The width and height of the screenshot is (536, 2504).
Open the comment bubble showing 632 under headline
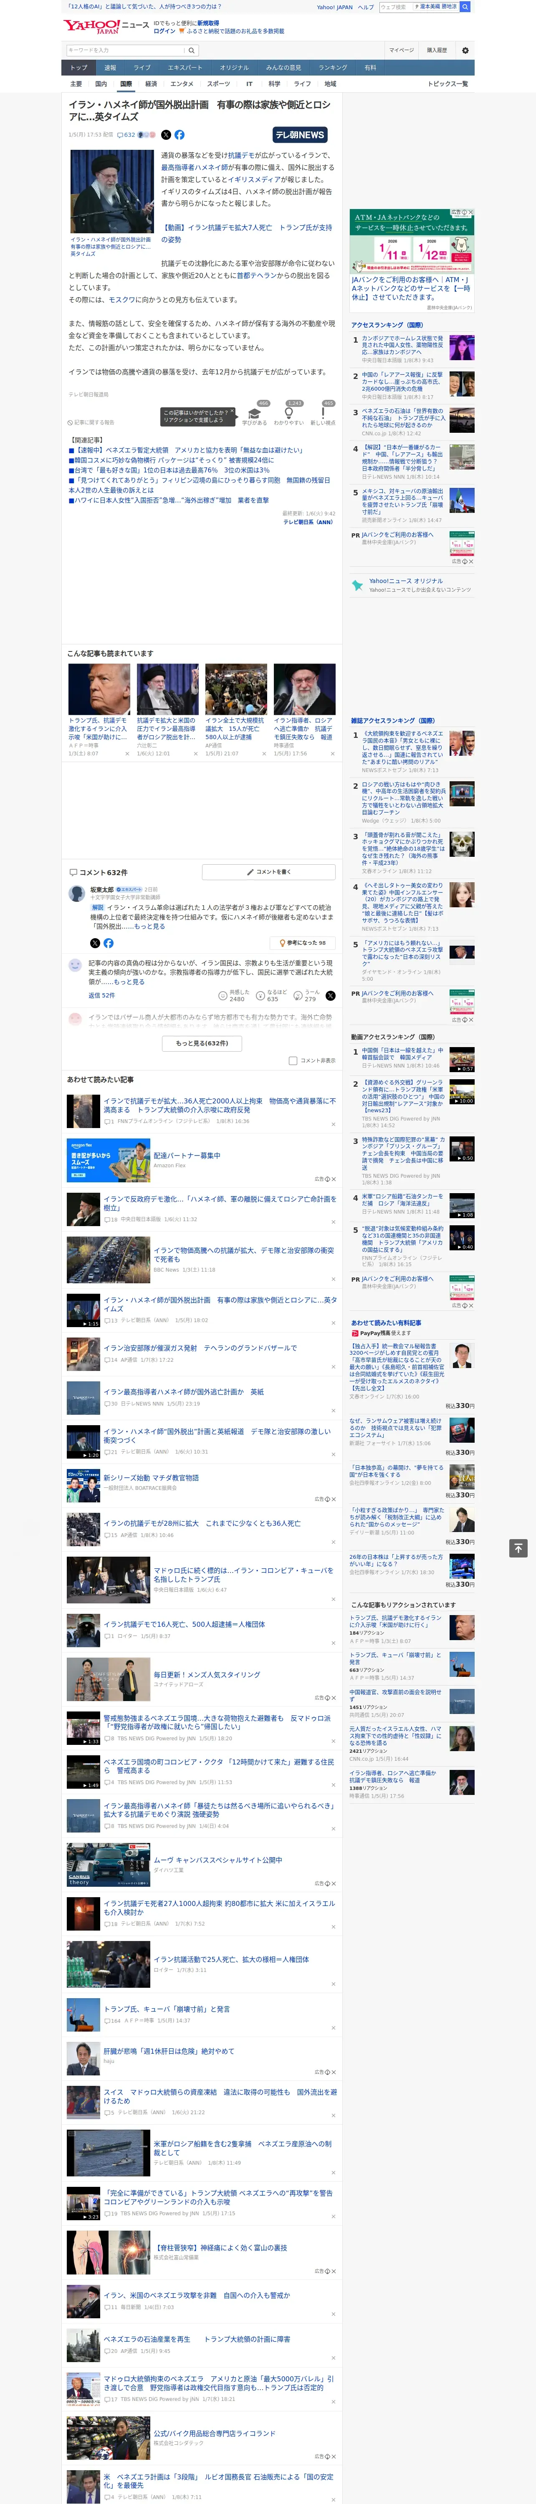coord(126,135)
